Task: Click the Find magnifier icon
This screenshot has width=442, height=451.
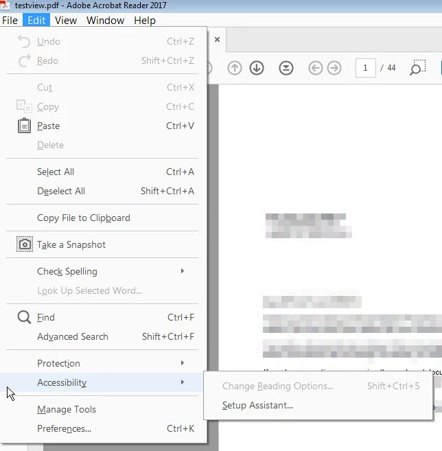Action: (x=24, y=317)
